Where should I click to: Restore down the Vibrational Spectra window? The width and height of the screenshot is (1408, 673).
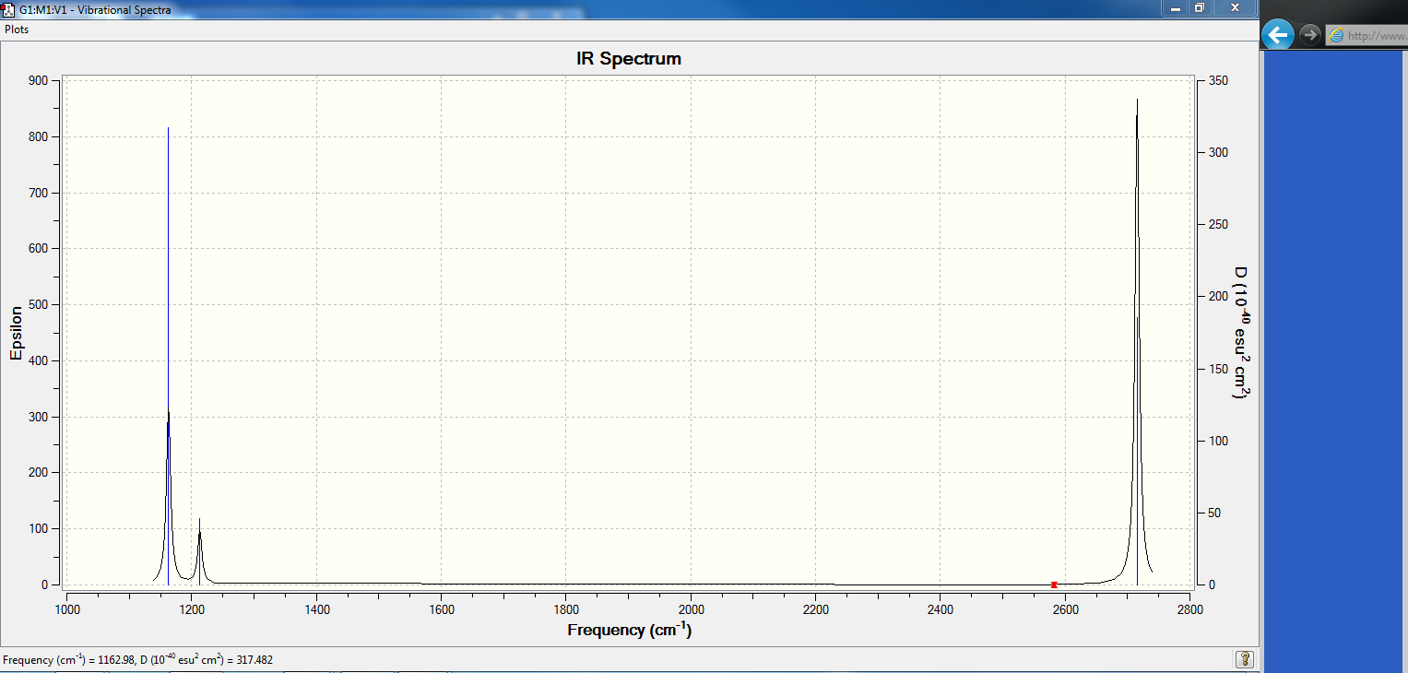(1200, 7)
